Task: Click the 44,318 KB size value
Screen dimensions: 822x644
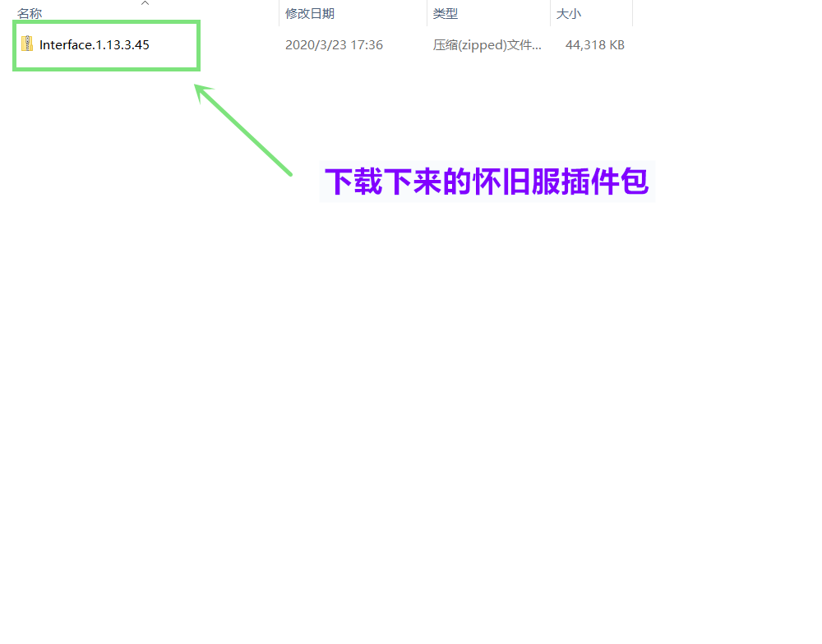Action: (x=594, y=45)
